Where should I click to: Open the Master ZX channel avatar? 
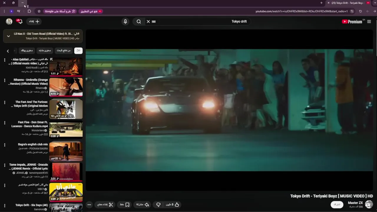(x=369, y=204)
